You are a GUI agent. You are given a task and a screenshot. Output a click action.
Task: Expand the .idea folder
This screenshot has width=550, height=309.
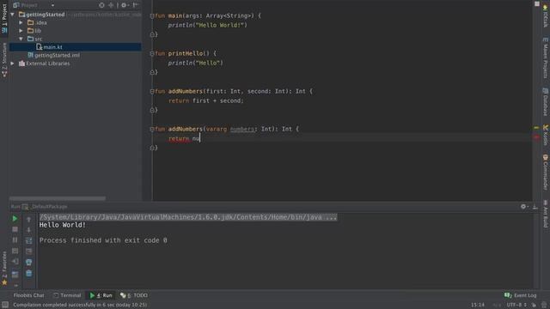(21, 22)
